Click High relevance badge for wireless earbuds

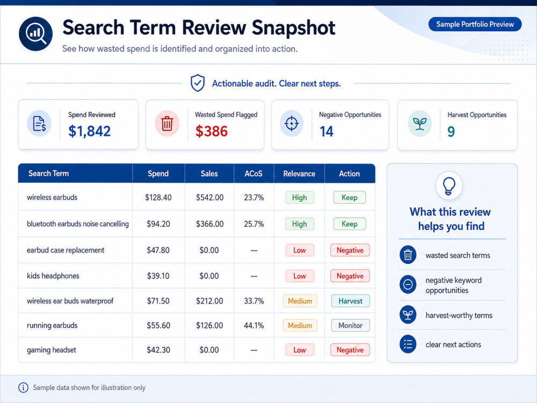(300, 197)
